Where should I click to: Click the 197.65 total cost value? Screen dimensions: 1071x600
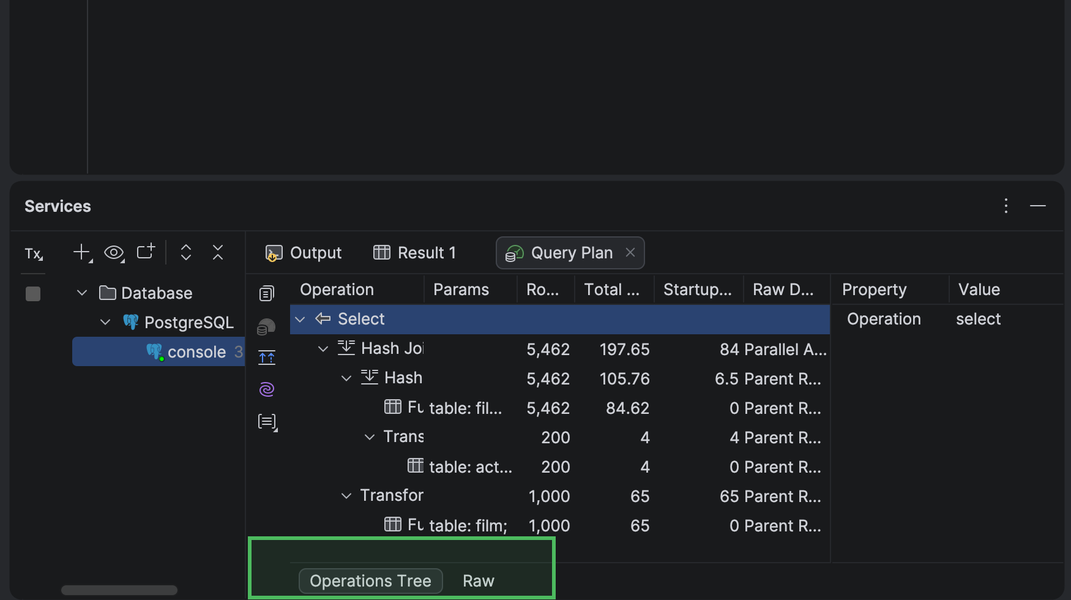(625, 350)
